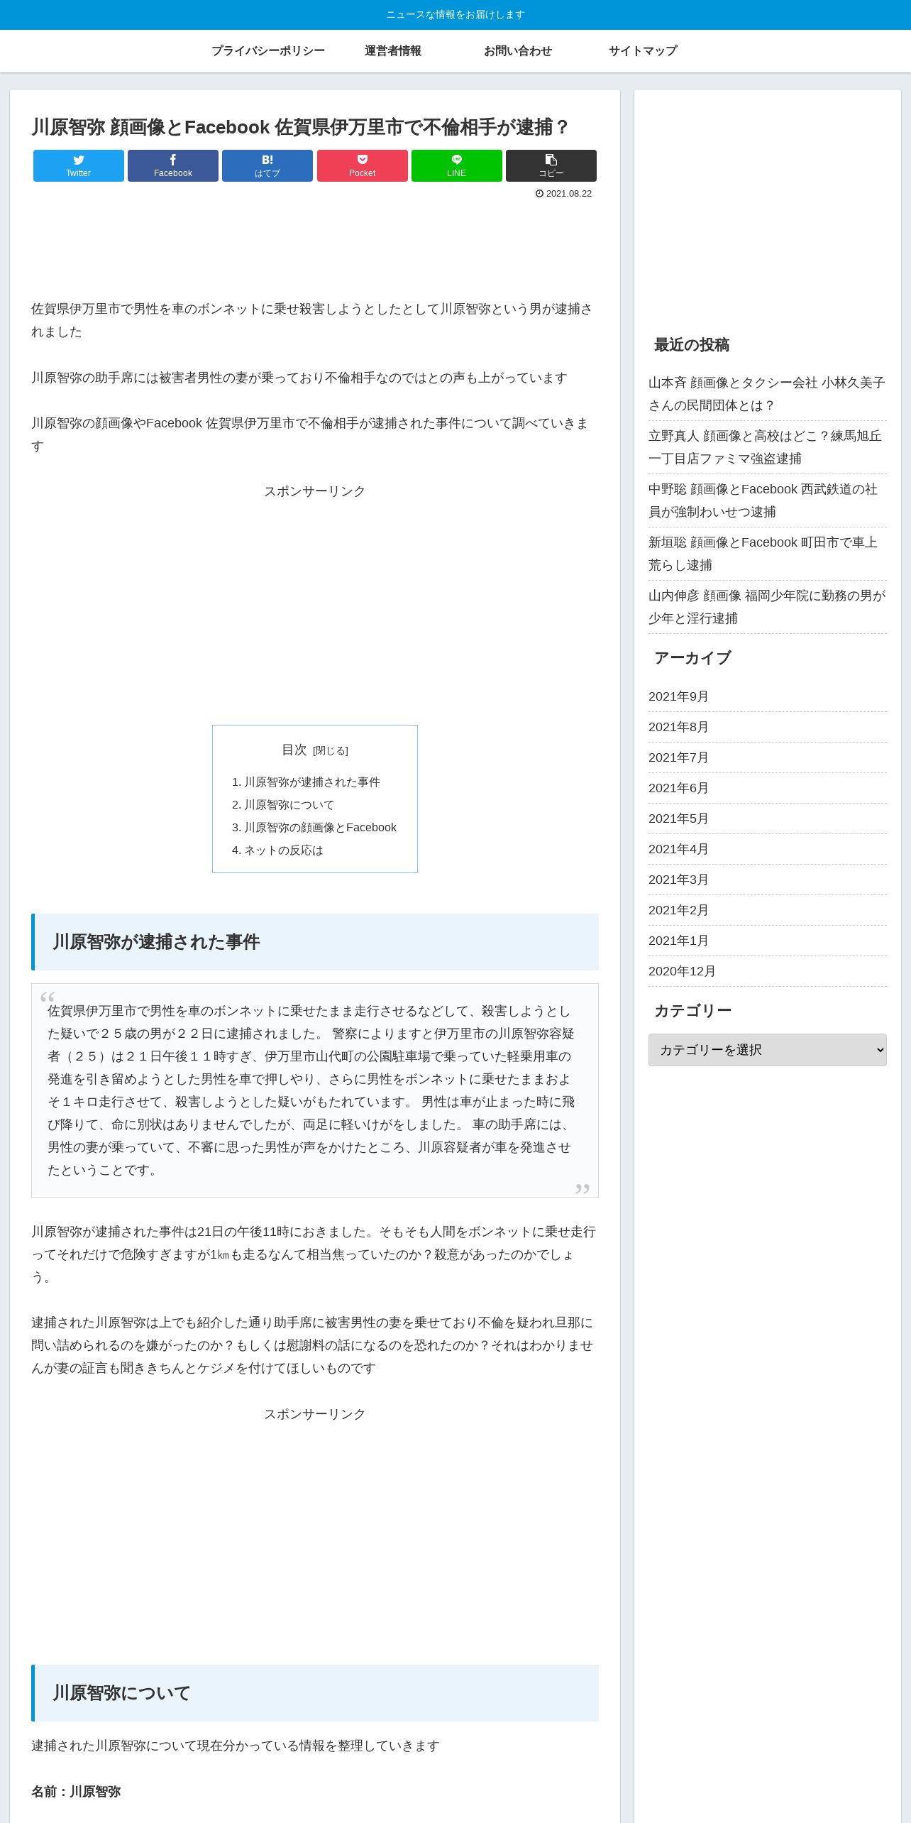The image size is (911, 1823).
Task: Click the bold text 名前：川原智弥
Action: pyautogui.click(x=76, y=1792)
